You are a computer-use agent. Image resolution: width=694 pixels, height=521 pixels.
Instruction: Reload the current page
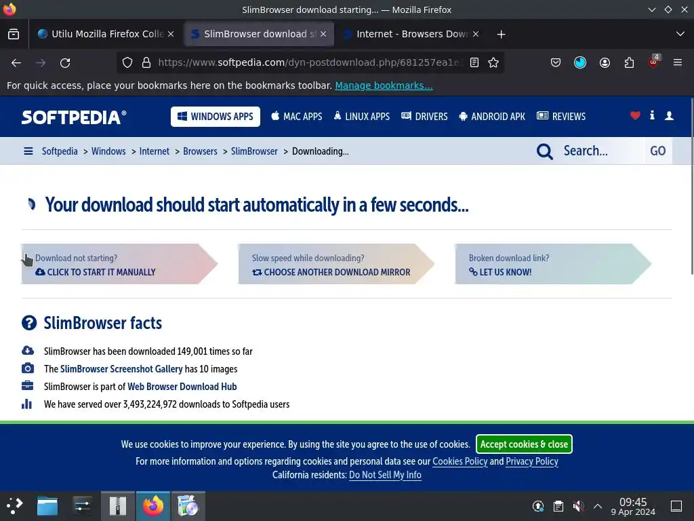click(x=65, y=63)
